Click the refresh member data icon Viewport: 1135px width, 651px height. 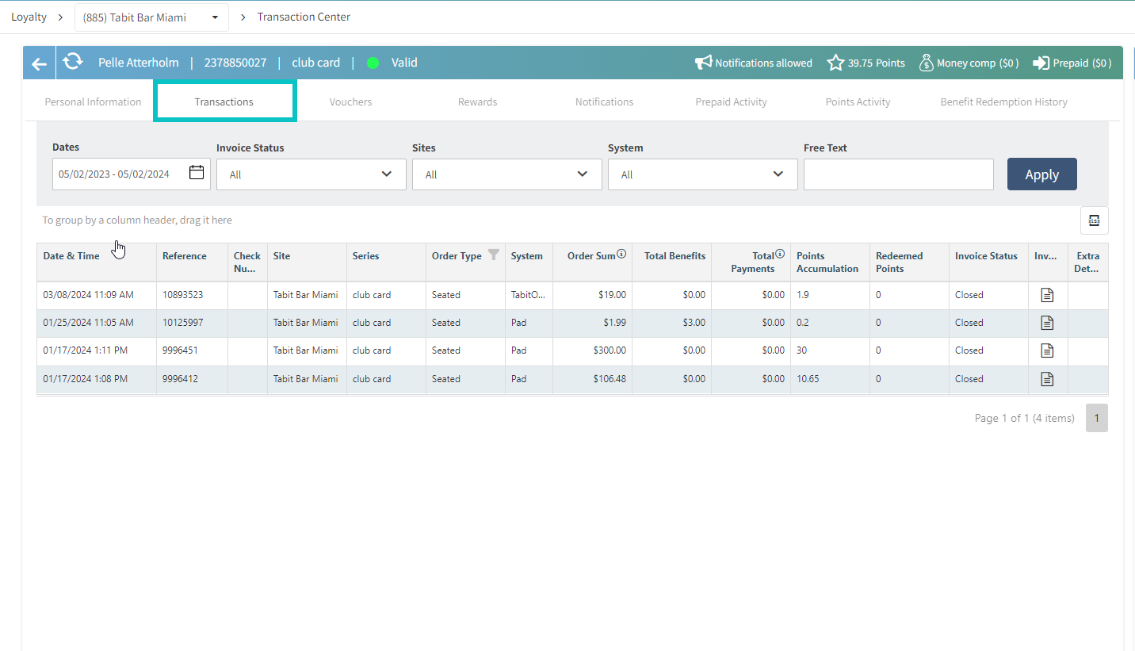point(73,62)
